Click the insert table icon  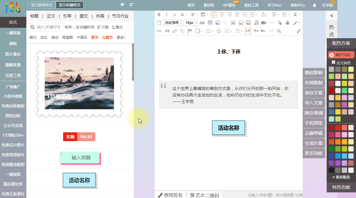coord(210,23)
